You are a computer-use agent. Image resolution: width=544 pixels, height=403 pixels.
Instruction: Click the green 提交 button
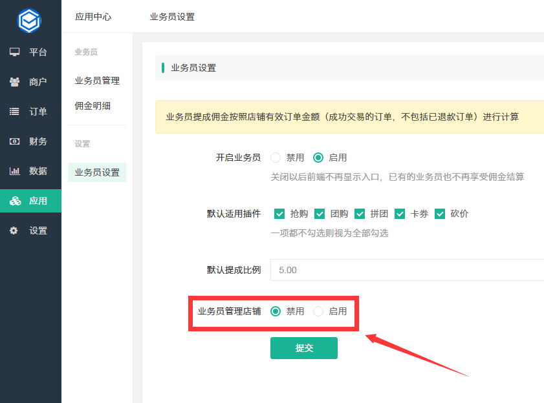[304, 348]
